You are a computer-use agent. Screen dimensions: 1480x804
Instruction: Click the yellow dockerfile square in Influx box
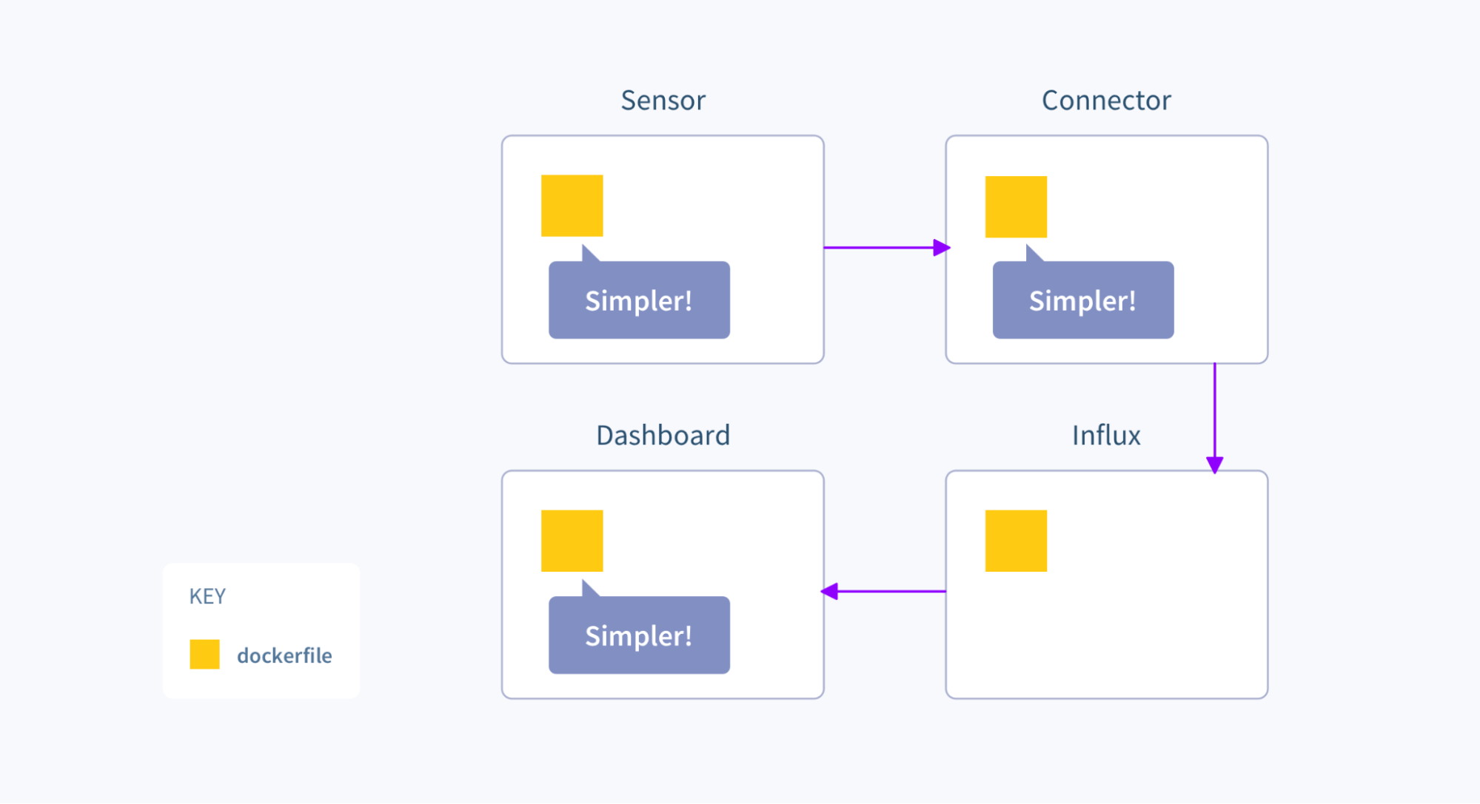[x=1016, y=541]
